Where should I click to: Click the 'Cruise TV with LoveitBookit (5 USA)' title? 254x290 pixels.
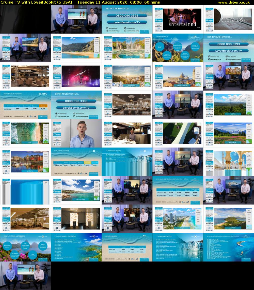pyautogui.click(x=36, y=2)
